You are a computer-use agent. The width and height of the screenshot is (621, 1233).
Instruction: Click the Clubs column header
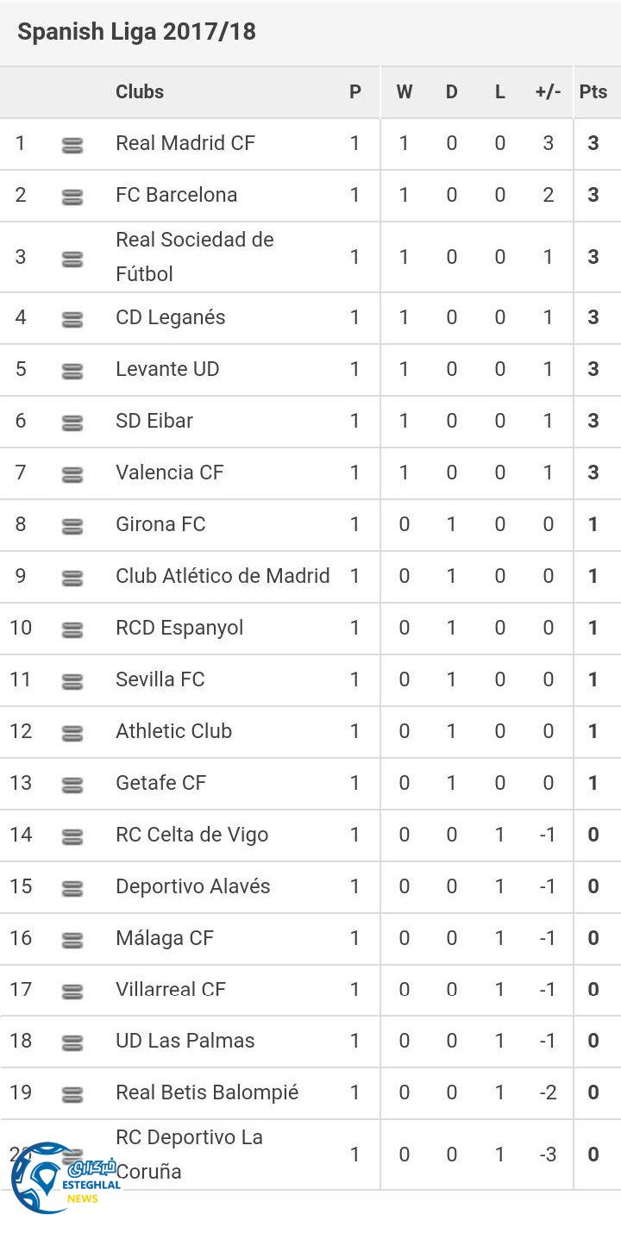[x=140, y=91]
